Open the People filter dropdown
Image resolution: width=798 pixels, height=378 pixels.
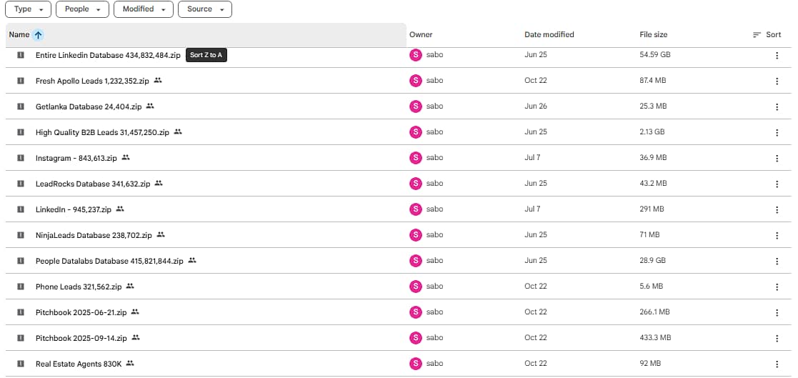tap(82, 9)
